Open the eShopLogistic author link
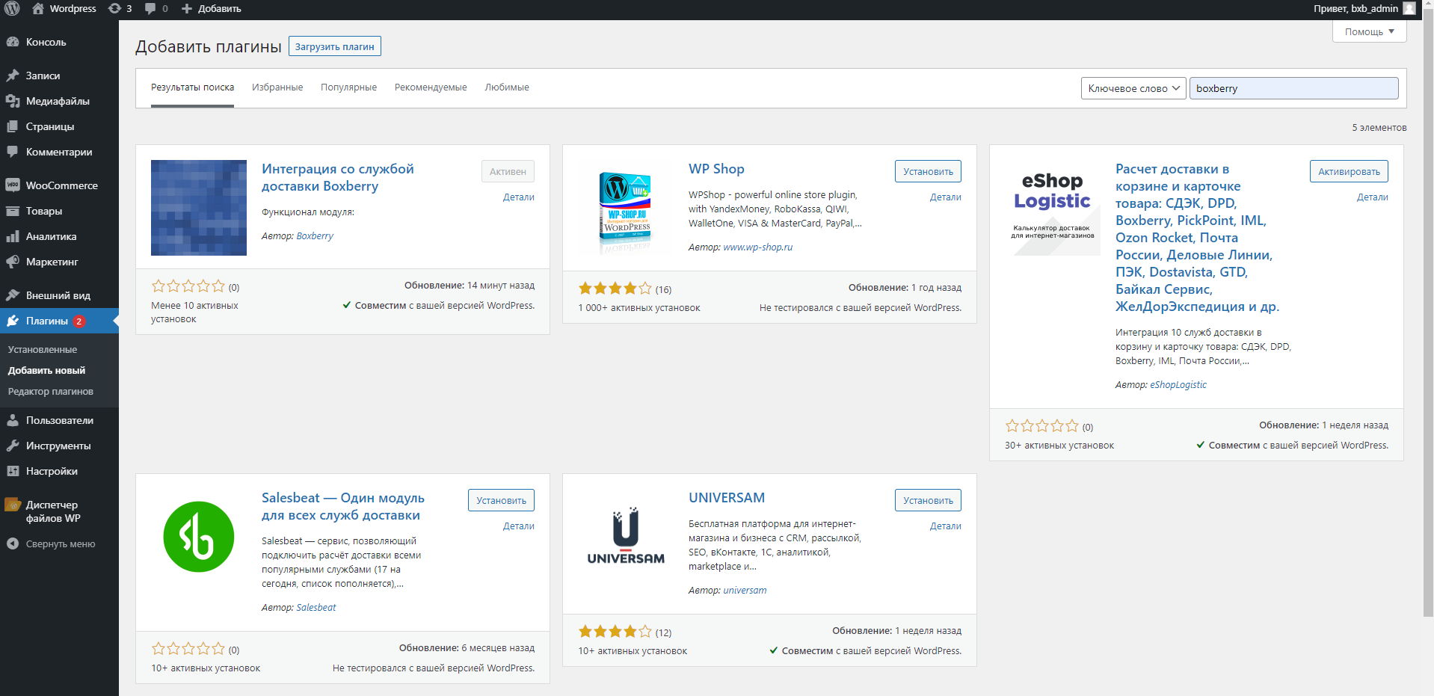 tap(1178, 385)
